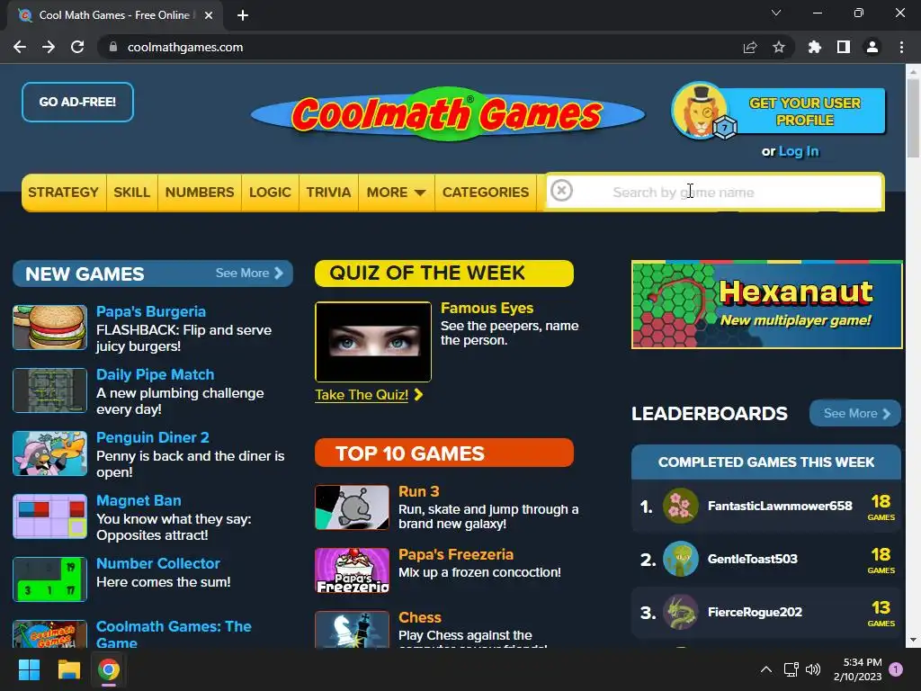Click See More in New Games
The height and width of the screenshot is (691, 921).
(x=249, y=274)
